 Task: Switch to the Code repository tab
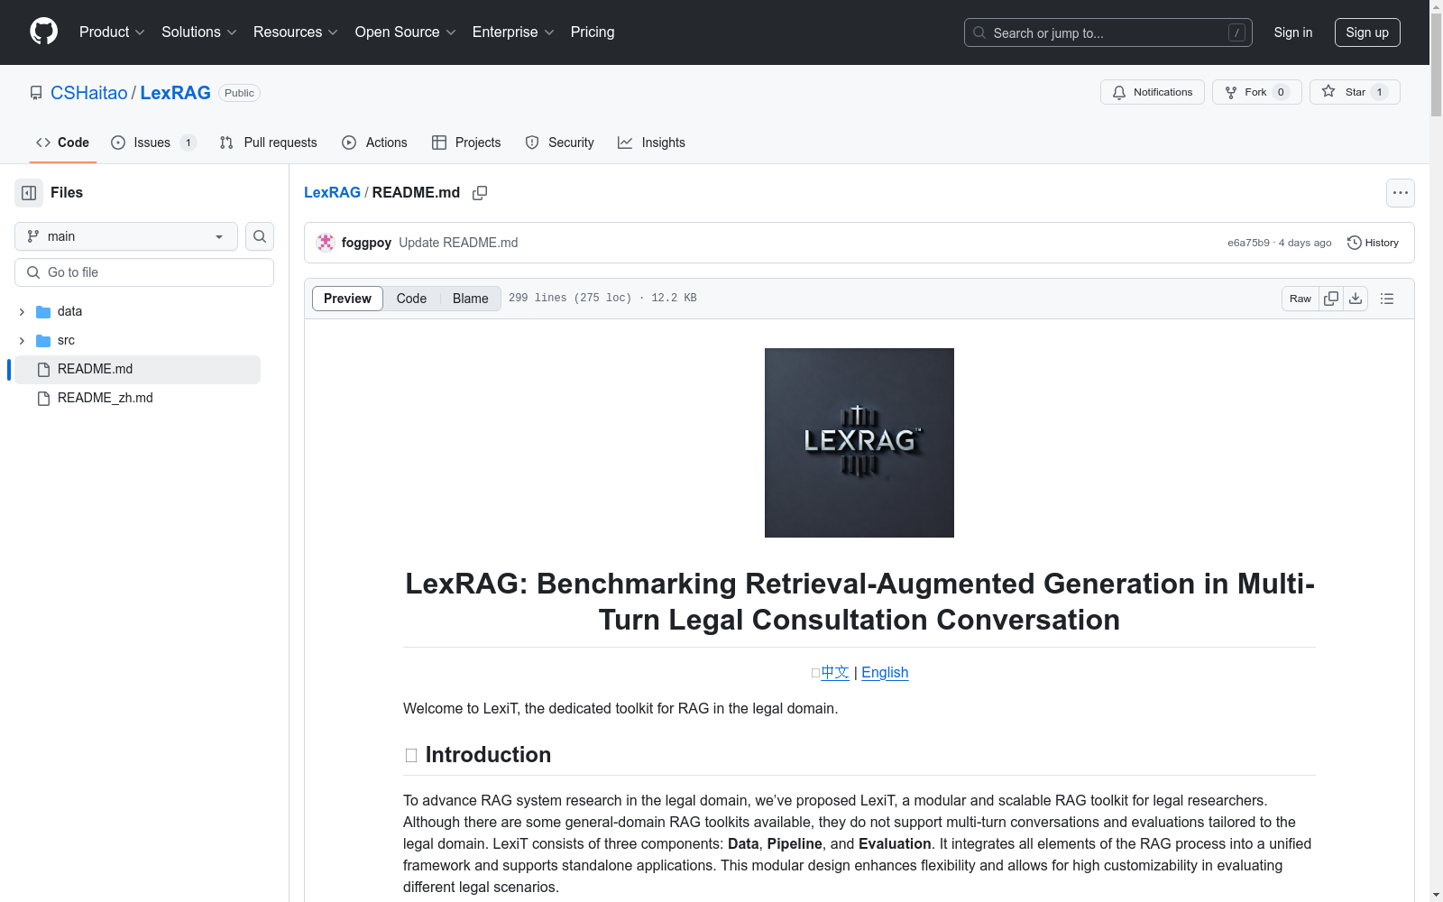63,143
